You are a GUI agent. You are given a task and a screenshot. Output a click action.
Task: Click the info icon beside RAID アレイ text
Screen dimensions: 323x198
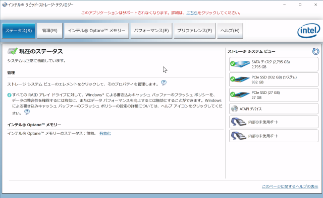[x=9, y=95]
